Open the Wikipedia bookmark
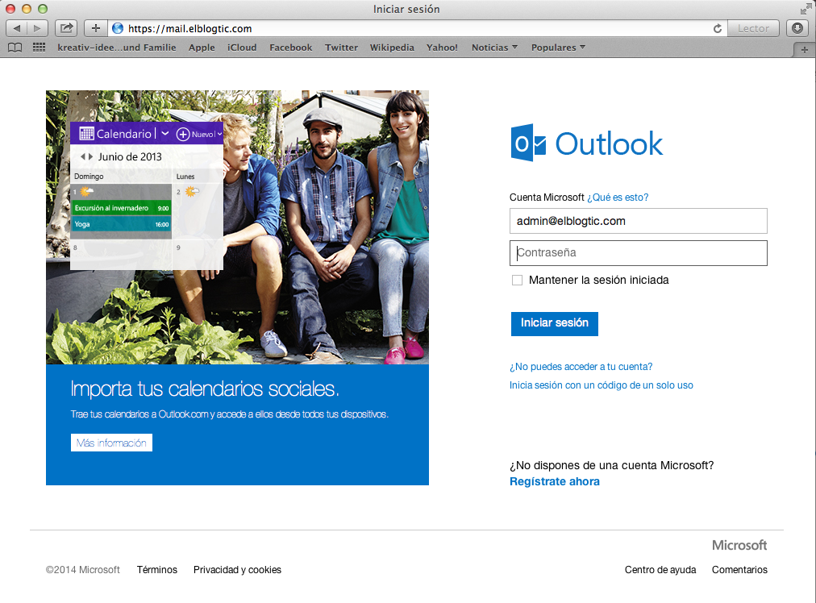This screenshot has height=603, width=816. point(392,48)
